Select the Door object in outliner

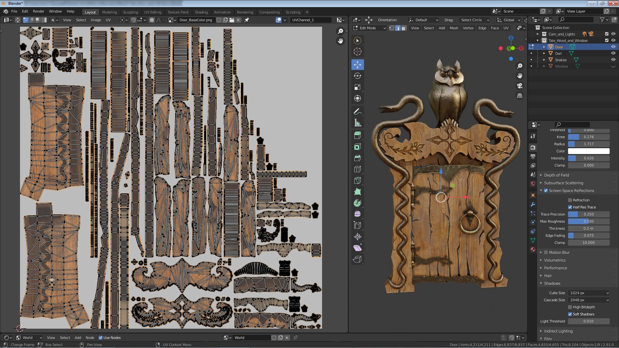pyautogui.click(x=559, y=47)
